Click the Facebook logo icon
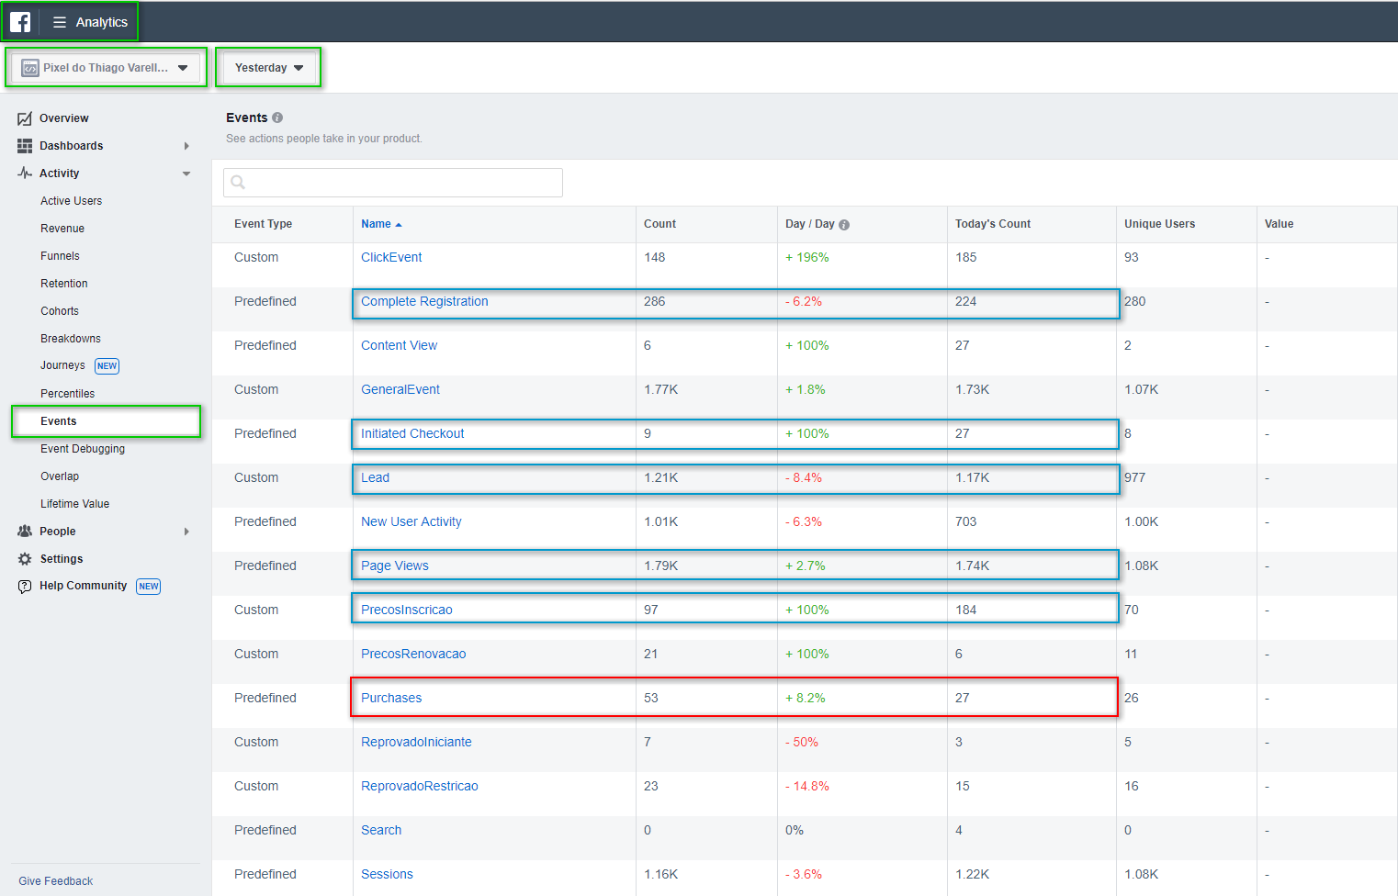Viewport: 1398px width, 896px height. pyautogui.click(x=20, y=22)
